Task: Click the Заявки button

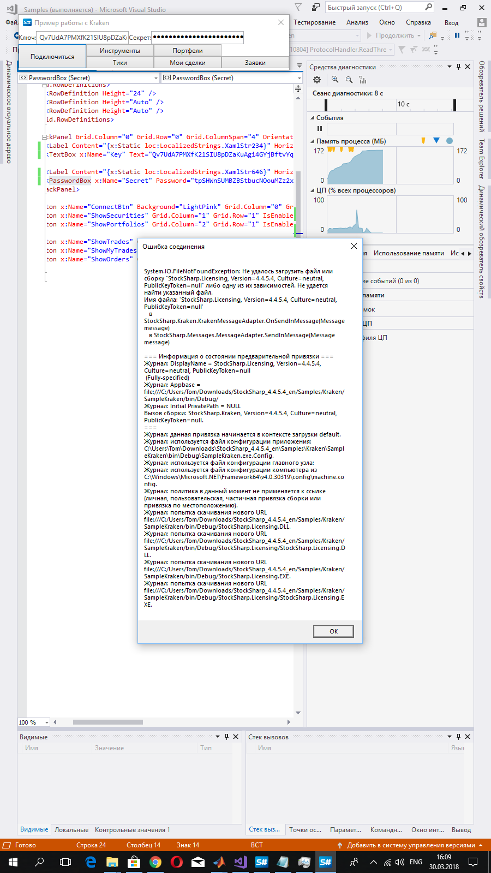Action: click(255, 63)
